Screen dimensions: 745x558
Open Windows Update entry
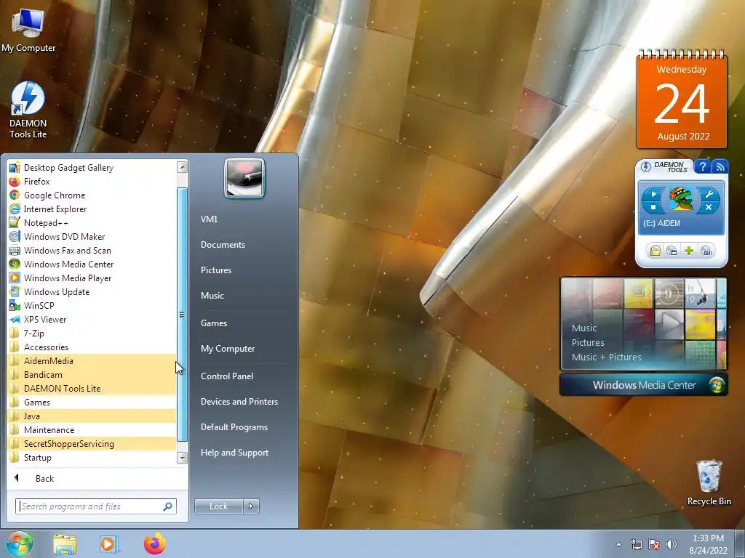pos(91,291)
